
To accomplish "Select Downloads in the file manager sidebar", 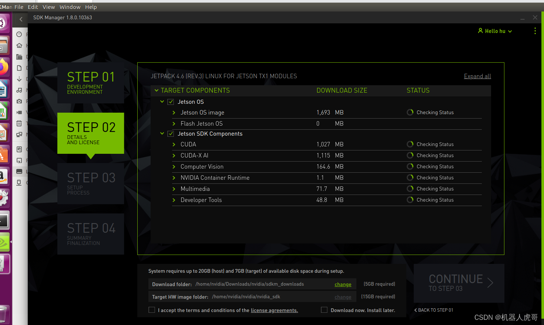I will [19, 79].
